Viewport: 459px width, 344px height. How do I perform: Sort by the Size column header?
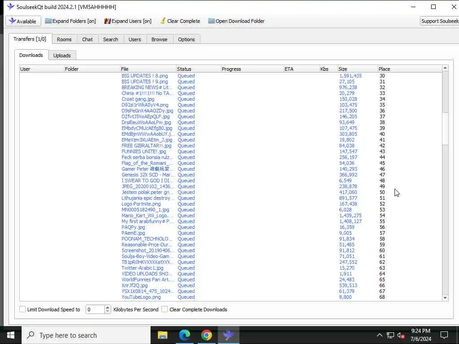(357, 69)
